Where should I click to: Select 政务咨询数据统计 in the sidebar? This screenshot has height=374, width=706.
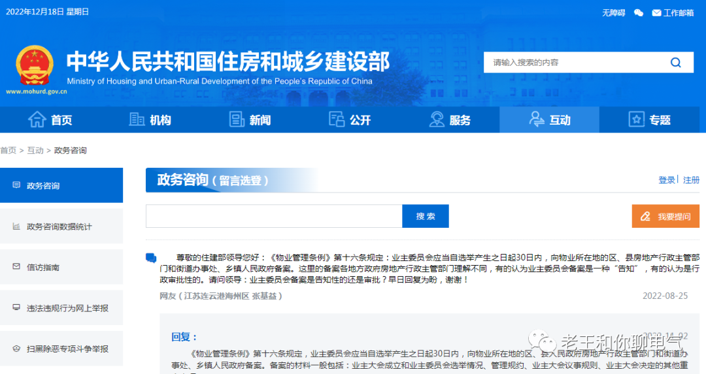coord(61,226)
